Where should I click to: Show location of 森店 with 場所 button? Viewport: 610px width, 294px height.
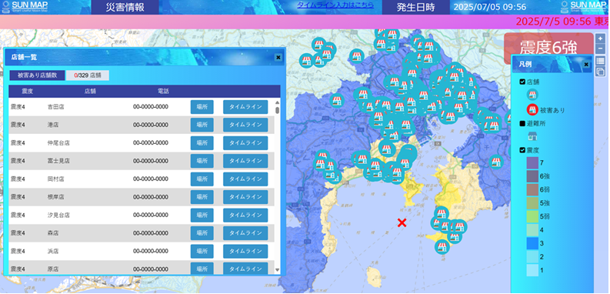202,233
